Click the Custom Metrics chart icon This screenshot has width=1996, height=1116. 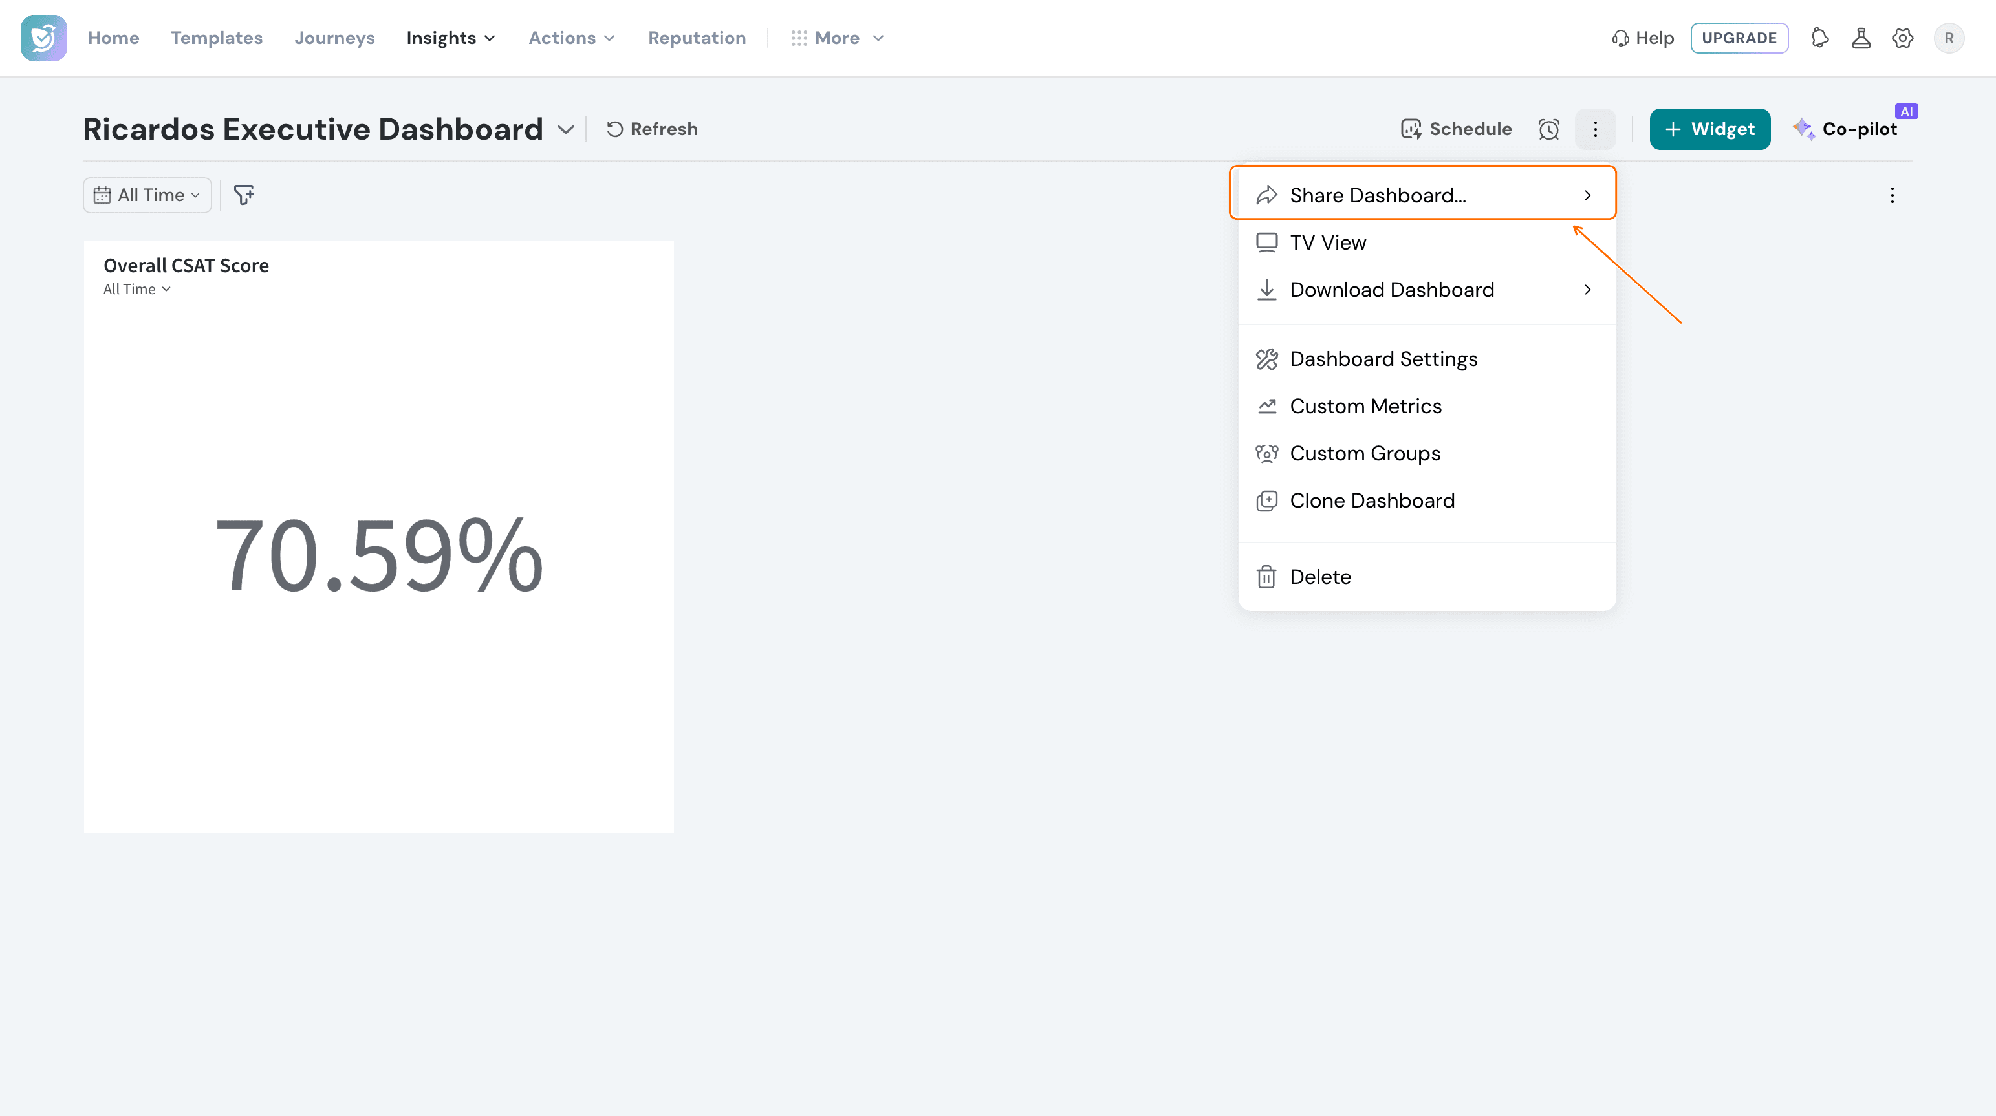pyautogui.click(x=1267, y=407)
